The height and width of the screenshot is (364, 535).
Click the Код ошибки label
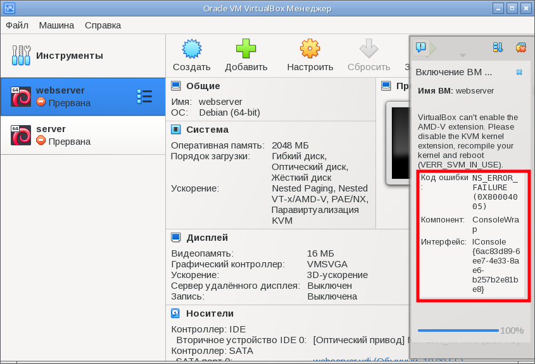444,182
